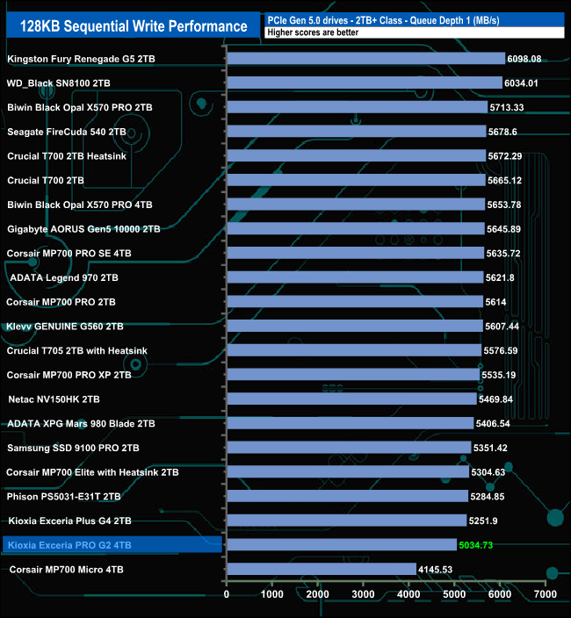Click the value 5614
This screenshot has height=618, width=571.
495,302
